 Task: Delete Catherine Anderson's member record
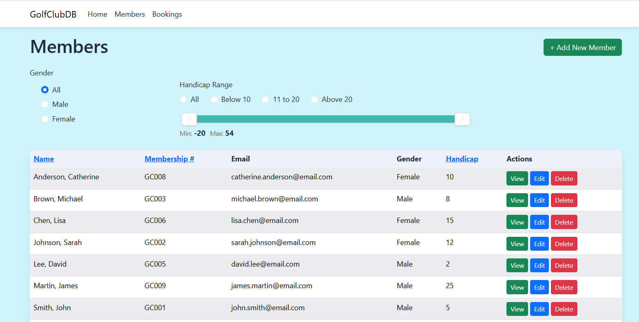[564, 179]
